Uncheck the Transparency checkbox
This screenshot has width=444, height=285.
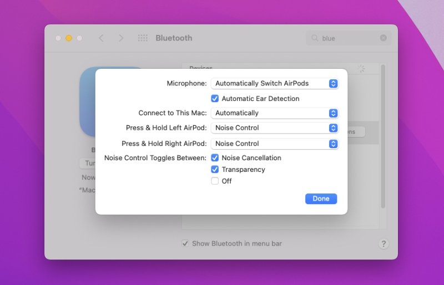tap(215, 169)
